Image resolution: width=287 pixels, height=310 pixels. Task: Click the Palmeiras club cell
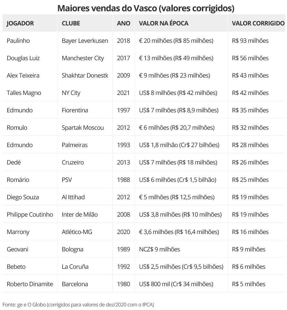point(74,145)
